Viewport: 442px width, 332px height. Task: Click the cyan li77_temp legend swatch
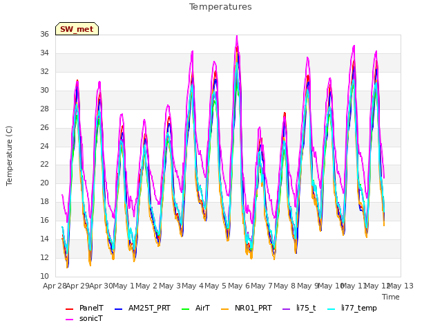pyautogui.click(x=331, y=309)
